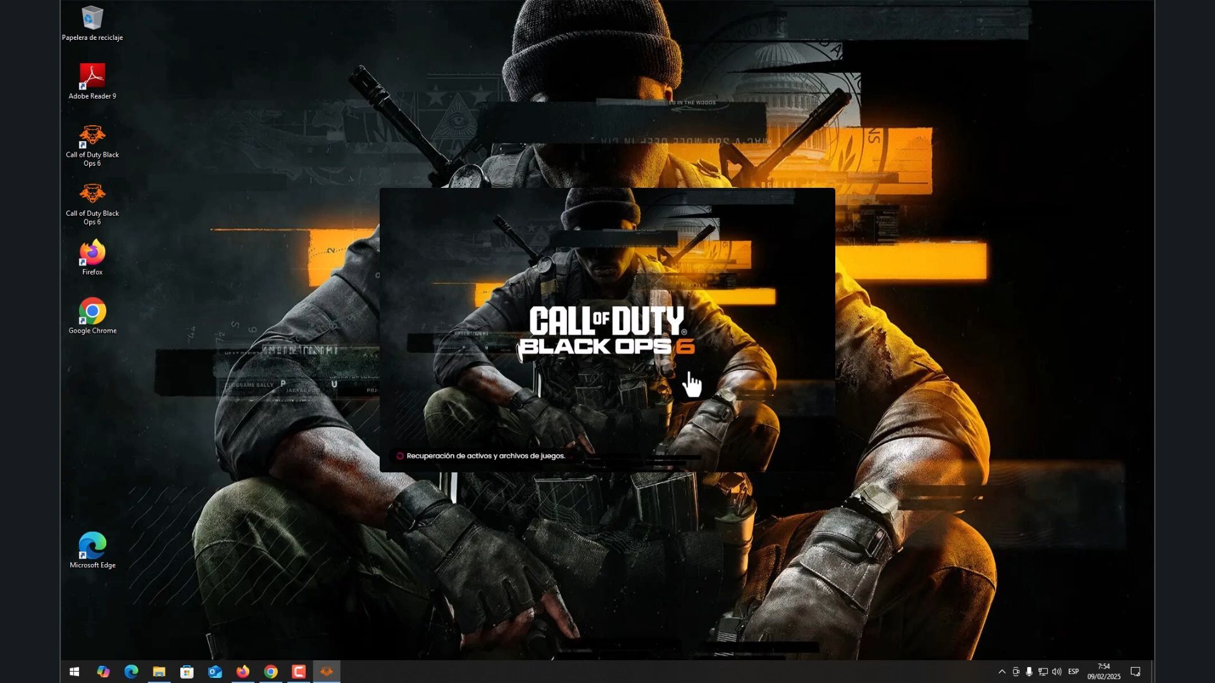Select the Microsoft Edge desktop shortcut

click(92, 551)
